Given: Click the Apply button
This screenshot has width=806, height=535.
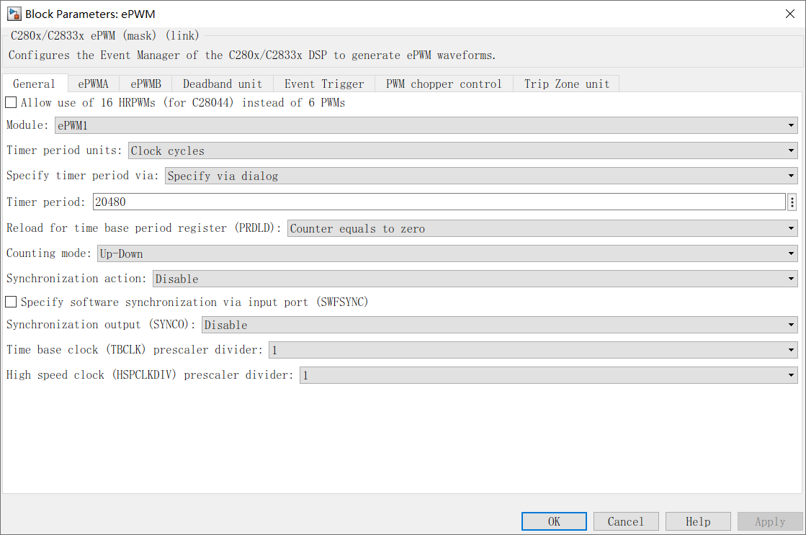Looking at the screenshot, I should pos(770,521).
